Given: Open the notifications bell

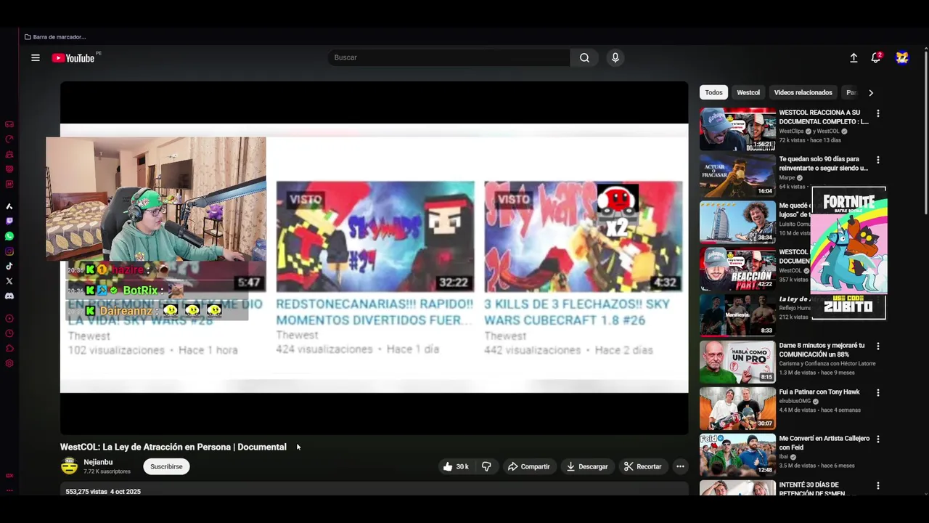Looking at the screenshot, I should pyautogui.click(x=876, y=58).
